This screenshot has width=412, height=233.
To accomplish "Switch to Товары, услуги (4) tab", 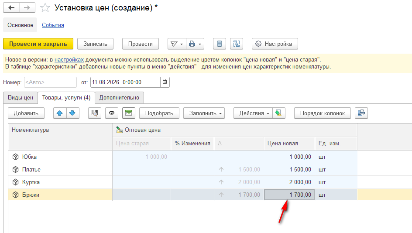I will point(66,98).
